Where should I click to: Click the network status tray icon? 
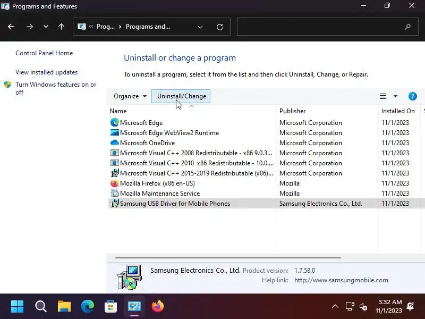350,307
